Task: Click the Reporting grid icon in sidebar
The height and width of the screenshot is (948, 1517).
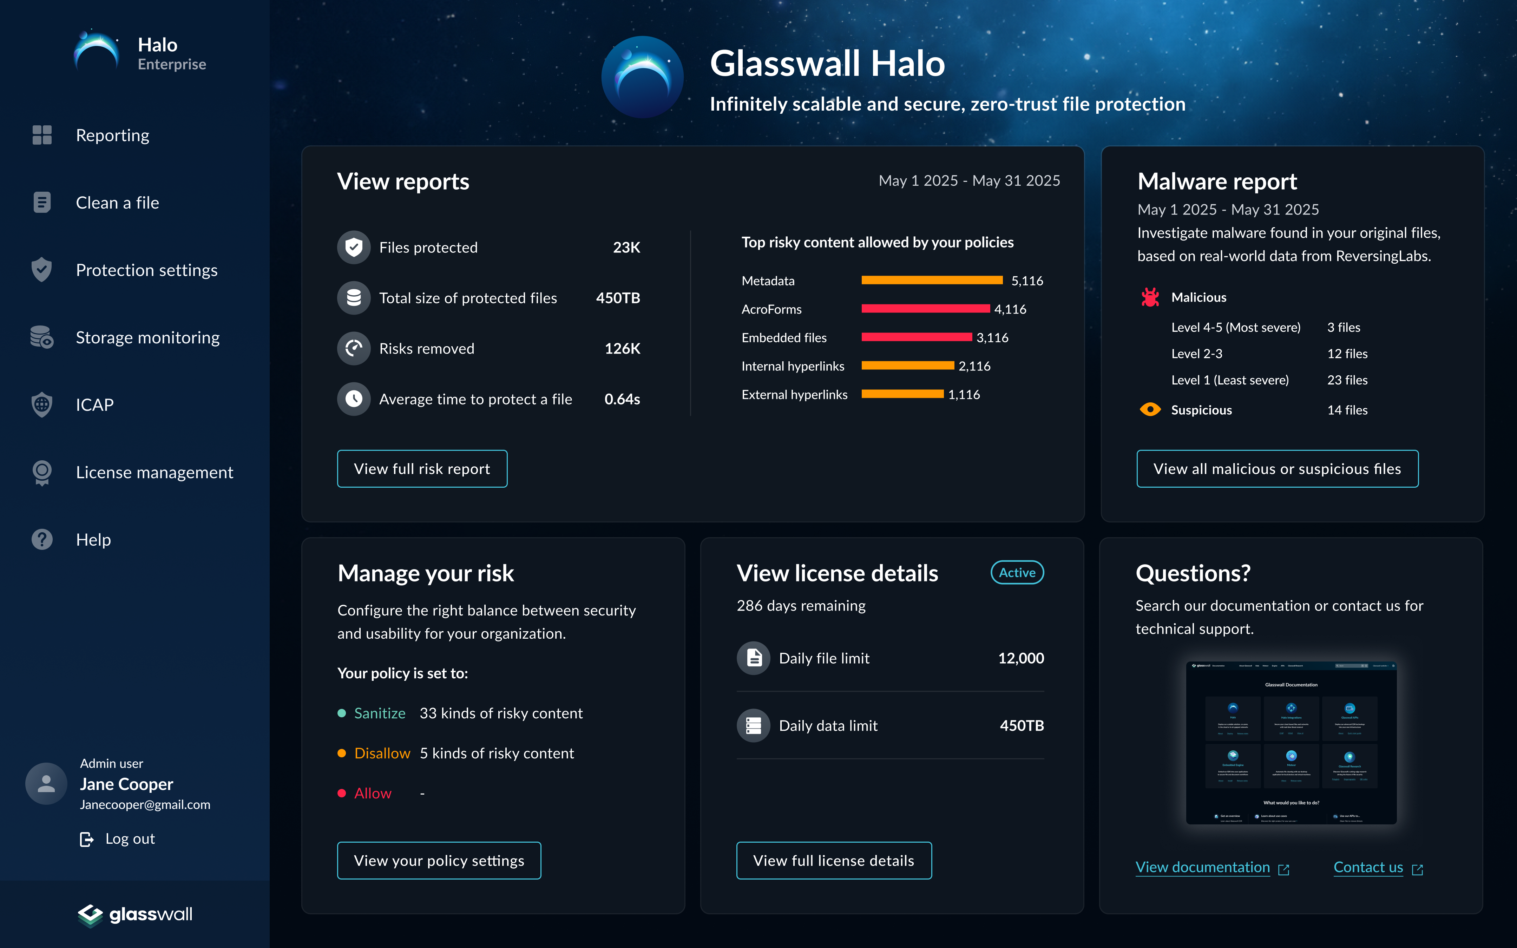Action: (42, 135)
